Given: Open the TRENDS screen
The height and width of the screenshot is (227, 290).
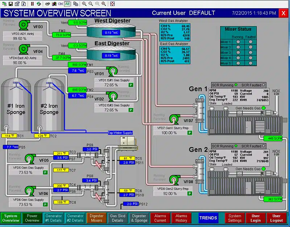Looking at the screenshot, I should pyautogui.click(x=208, y=218).
